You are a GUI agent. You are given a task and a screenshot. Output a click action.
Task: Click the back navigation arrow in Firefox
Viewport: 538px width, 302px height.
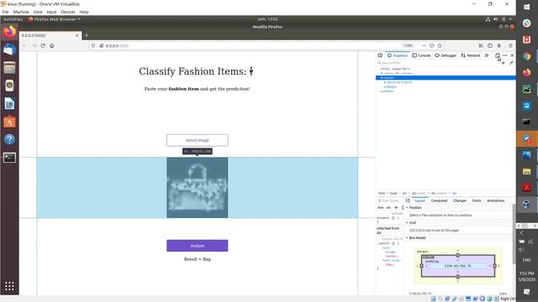click(x=24, y=45)
